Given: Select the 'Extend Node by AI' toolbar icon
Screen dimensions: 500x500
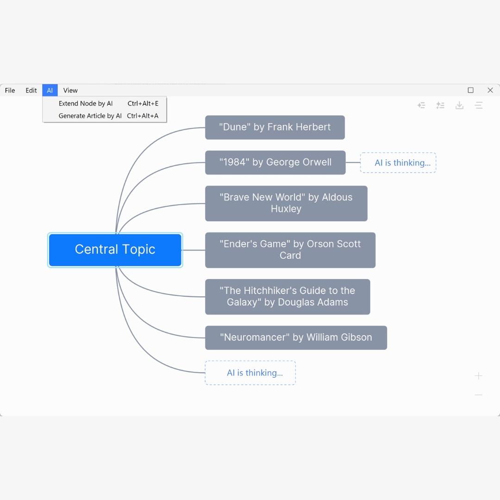Looking at the screenshot, I should [422, 105].
